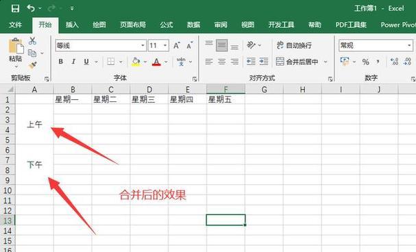The image size is (416, 252).
Task: Click the red font color button
Action: click(x=156, y=62)
